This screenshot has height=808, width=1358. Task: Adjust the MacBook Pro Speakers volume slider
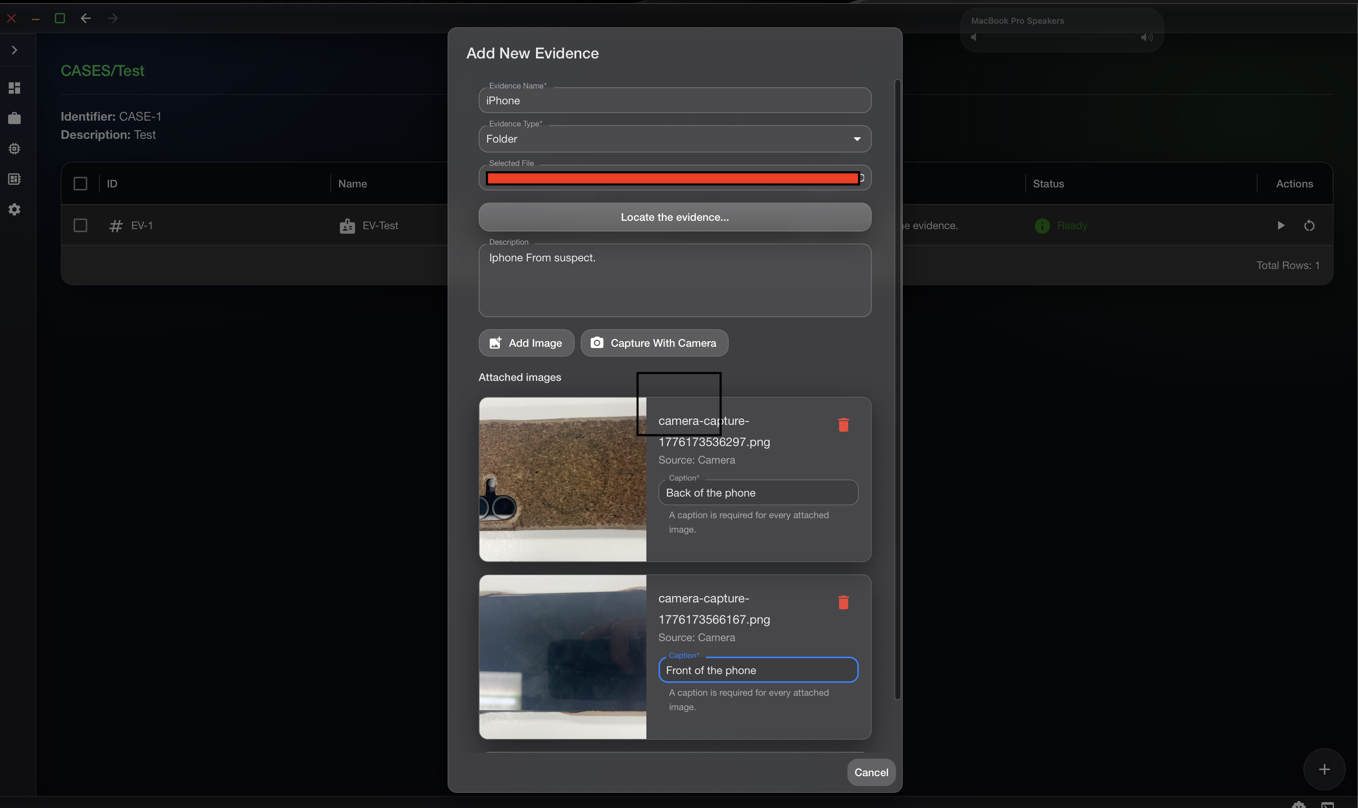[x=1059, y=38]
